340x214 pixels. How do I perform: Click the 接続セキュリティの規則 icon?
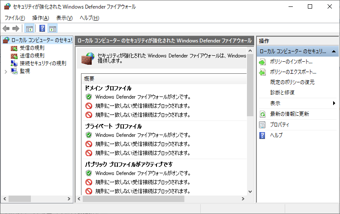tap(14, 63)
